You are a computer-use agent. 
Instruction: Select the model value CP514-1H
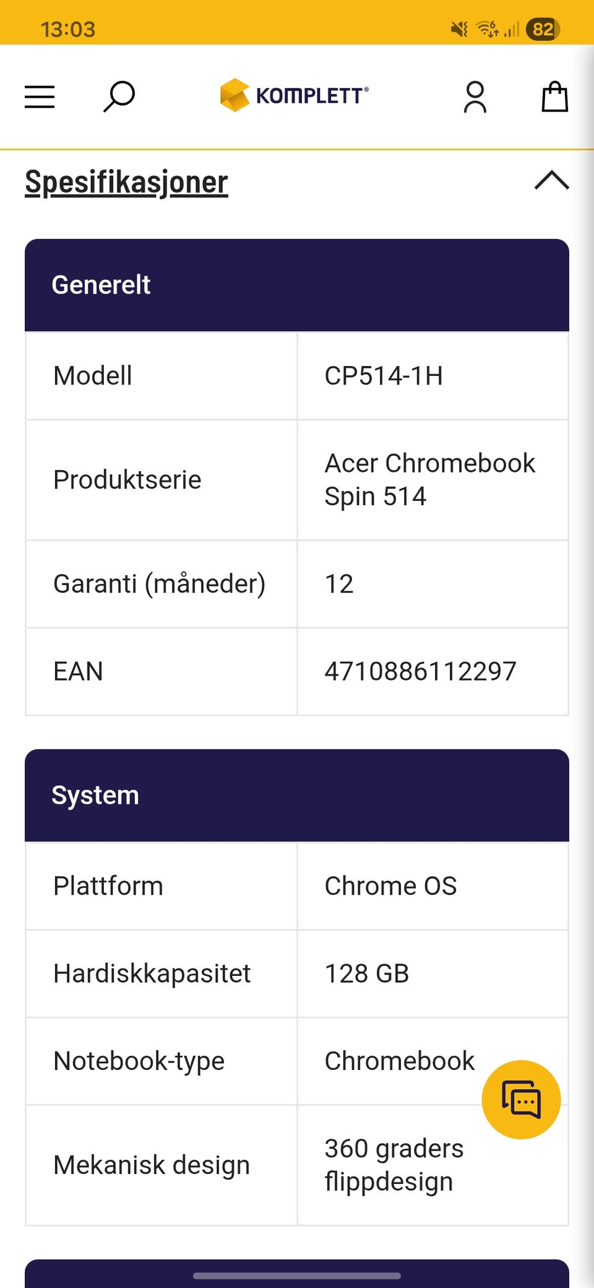tap(384, 376)
